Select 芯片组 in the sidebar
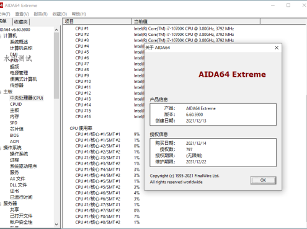Image resolution: width=307 pixels, height=229 pixels. [17, 129]
